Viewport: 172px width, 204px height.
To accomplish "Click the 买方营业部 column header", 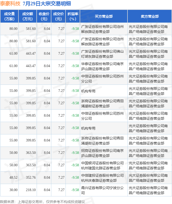I will 104,16.
